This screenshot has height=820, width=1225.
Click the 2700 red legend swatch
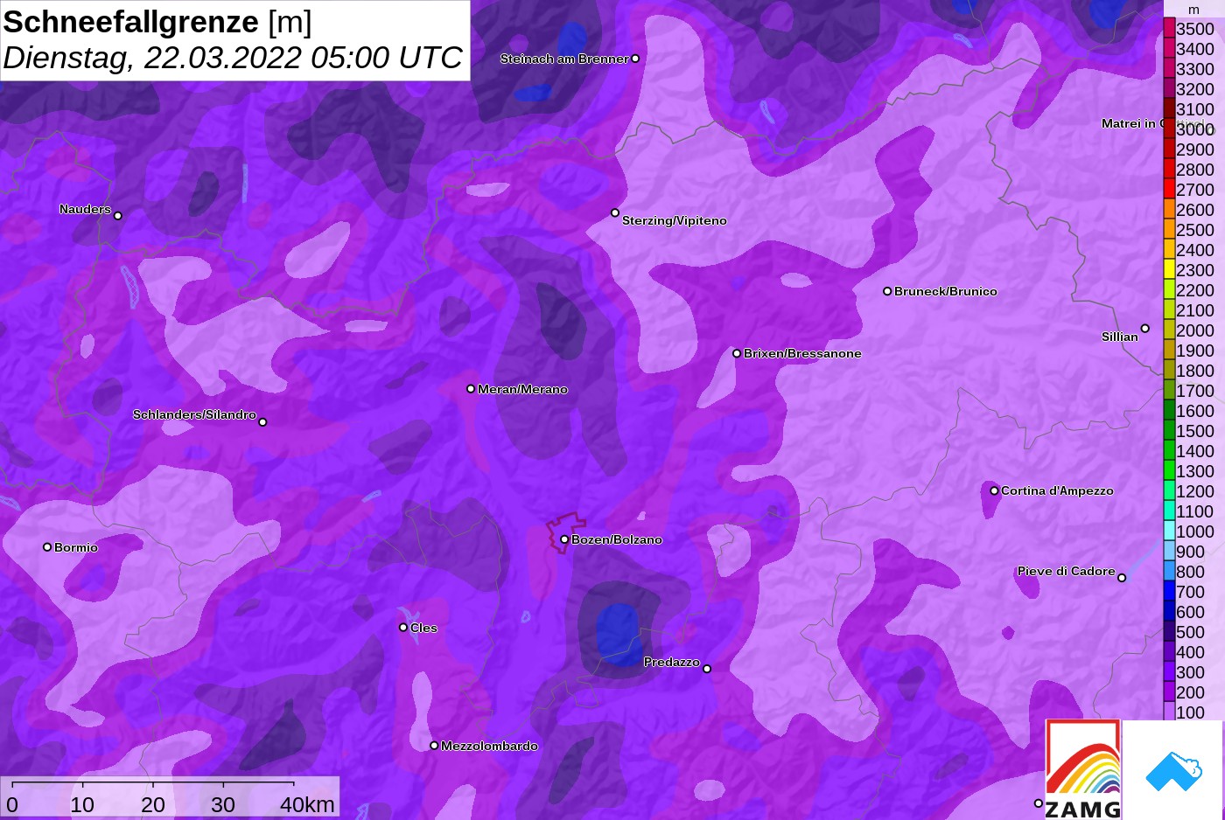click(x=1169, y=190)
